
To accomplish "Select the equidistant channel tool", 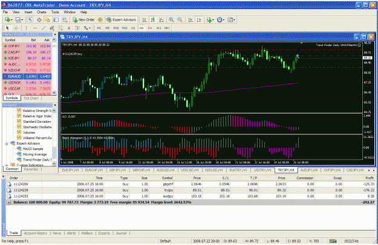I will [52, 28].
